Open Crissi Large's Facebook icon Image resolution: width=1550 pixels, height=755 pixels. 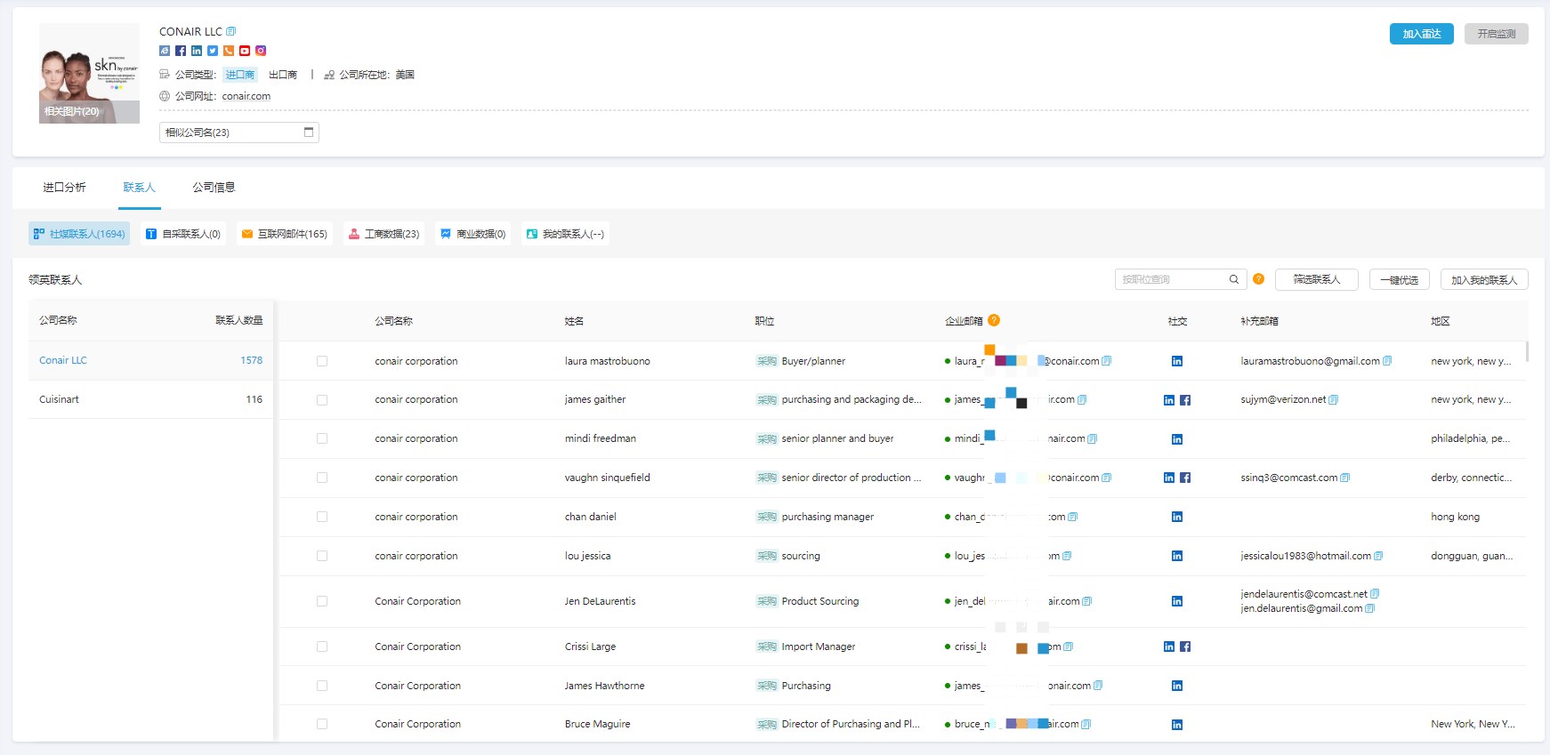(1185, 647)
